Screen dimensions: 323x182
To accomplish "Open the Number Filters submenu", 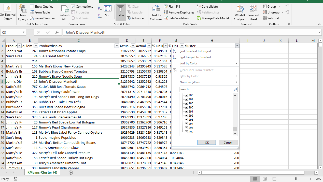I will (x=205, y=82).
